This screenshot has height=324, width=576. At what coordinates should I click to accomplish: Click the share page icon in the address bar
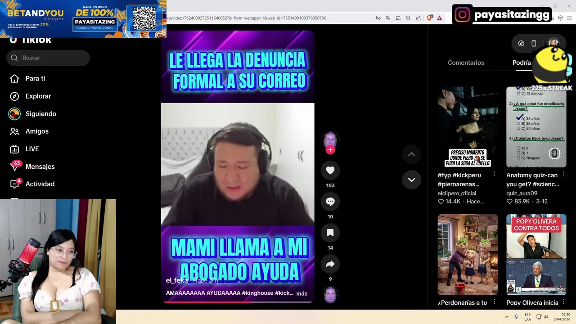[418, 18]
